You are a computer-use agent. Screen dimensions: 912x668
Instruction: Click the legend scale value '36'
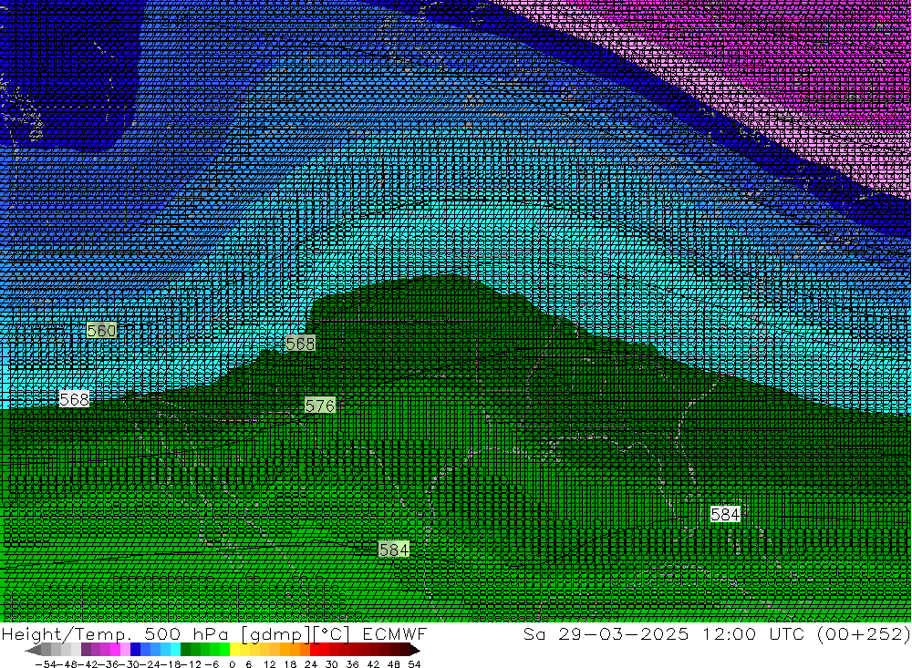(352, 664)
